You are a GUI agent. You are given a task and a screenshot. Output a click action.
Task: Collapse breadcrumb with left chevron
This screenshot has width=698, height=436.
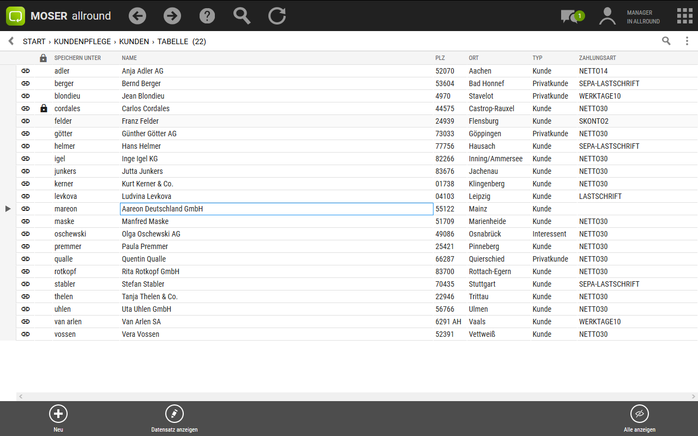11,41
